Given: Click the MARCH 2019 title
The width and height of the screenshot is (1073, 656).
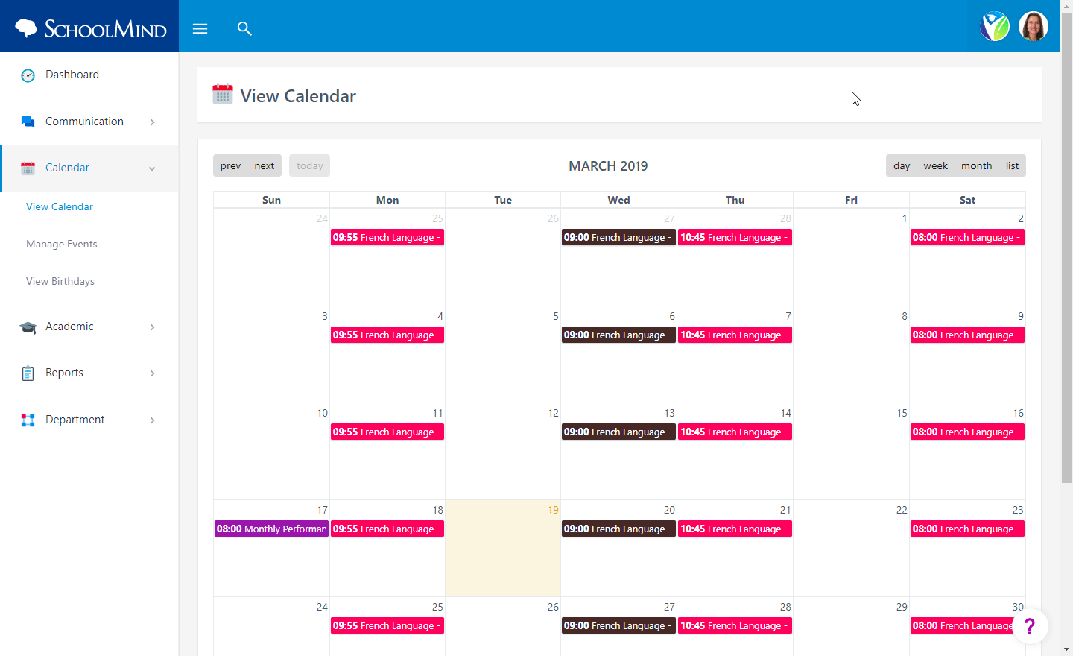Looking at the screenshot, I should [x=608, y=165].
